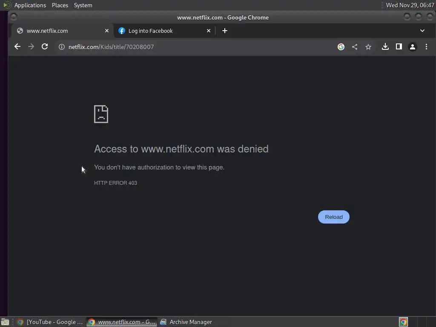This screenshot has width=436, height=327.
Task: Reload page with the toolbar refresh icon
Action: pos(44,47)
